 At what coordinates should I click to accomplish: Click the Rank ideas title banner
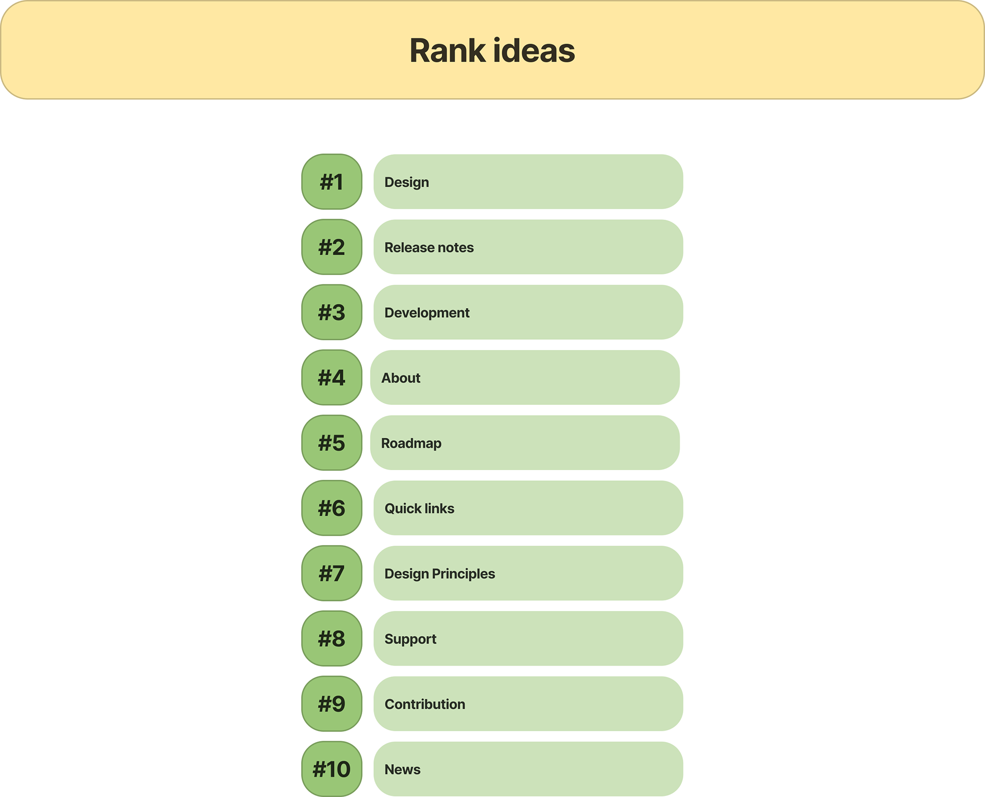coord(493,50)
